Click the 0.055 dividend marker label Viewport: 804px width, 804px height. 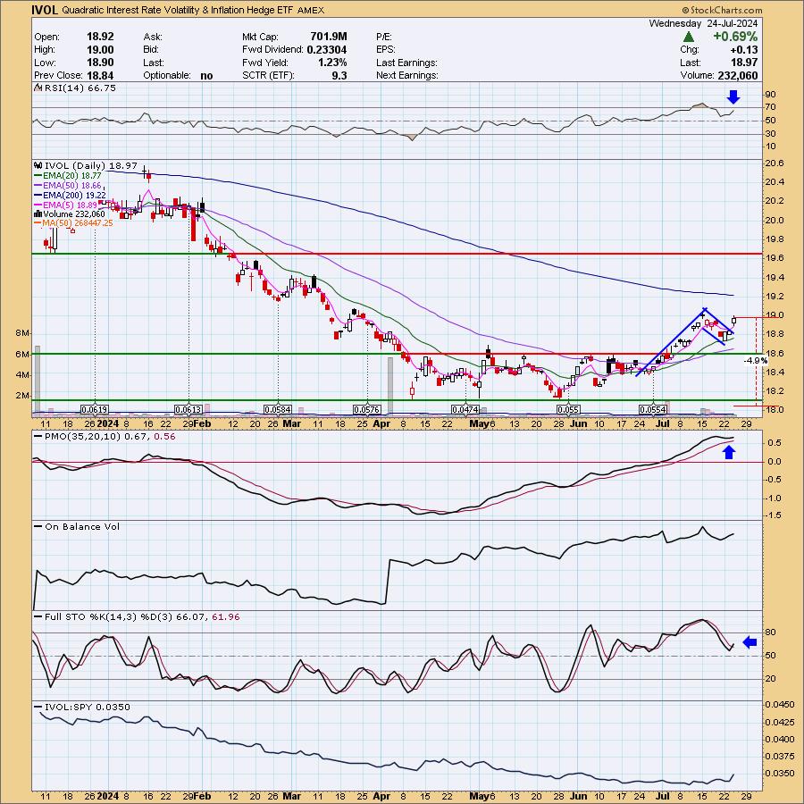[568, 410]
